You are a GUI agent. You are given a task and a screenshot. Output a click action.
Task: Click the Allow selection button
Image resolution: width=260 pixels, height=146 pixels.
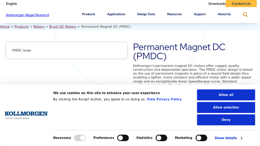(226, 107)
